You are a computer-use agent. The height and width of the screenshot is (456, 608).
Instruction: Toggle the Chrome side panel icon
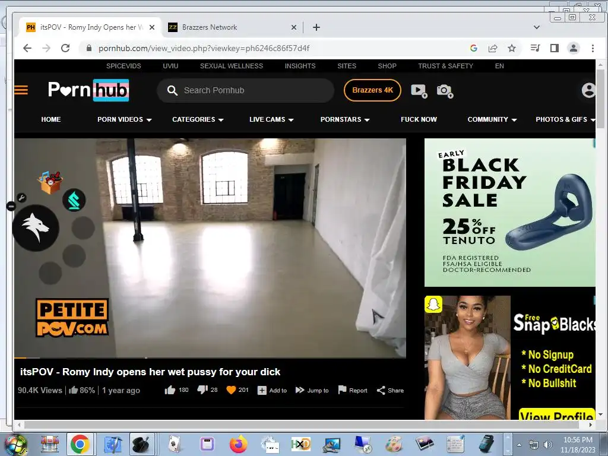coord(555,48)
